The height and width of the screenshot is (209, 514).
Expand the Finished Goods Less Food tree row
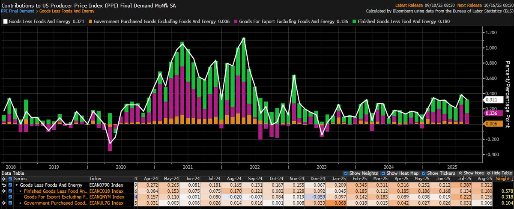21,191
